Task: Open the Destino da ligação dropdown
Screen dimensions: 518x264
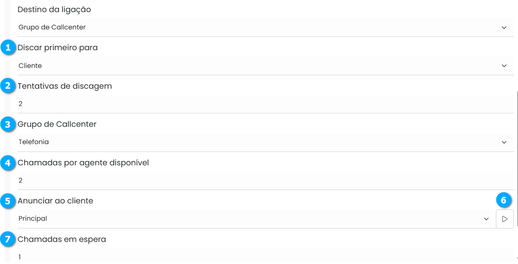Action: pos(260,27)
